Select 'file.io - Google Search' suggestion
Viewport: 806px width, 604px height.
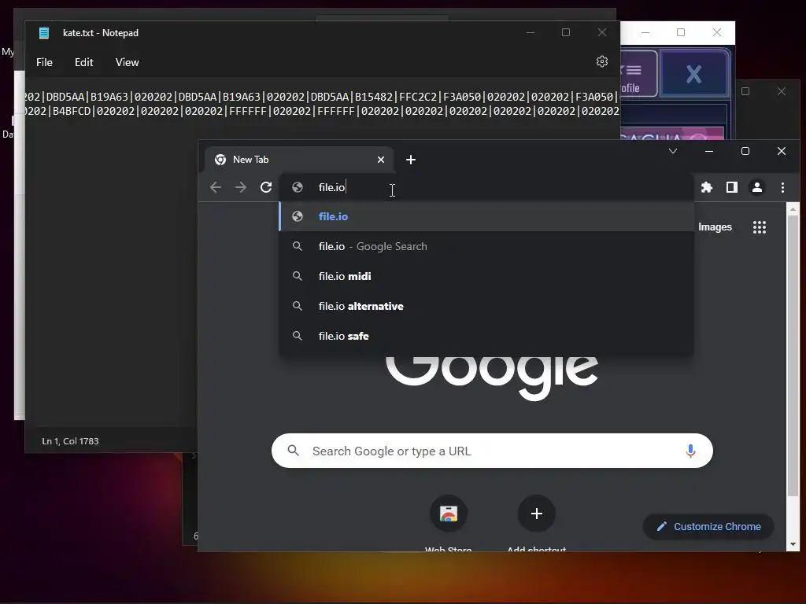tap(486, 246)
